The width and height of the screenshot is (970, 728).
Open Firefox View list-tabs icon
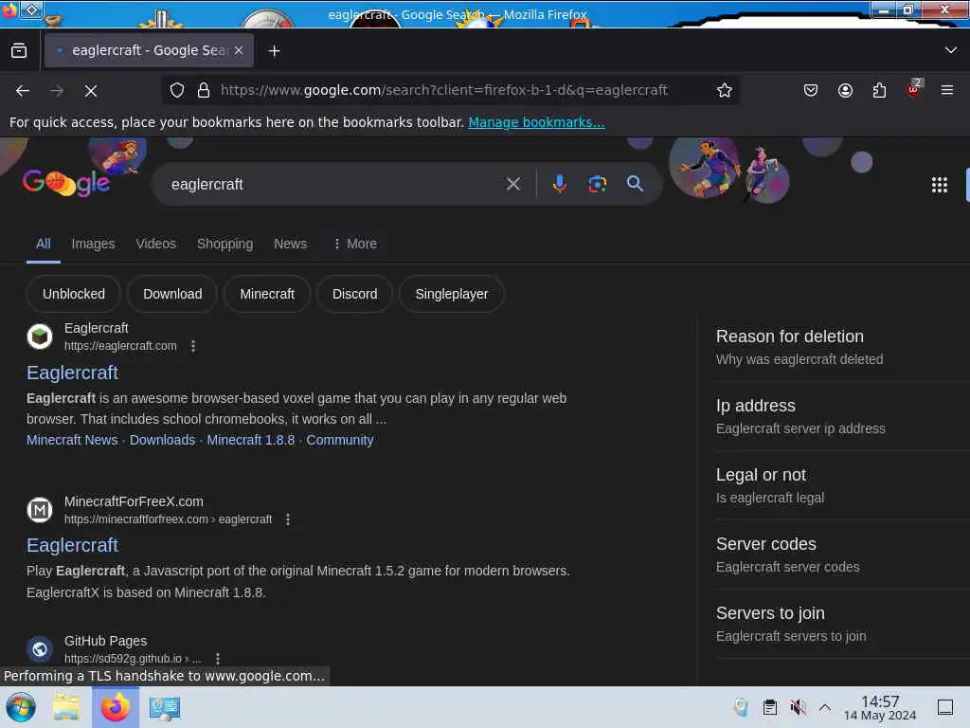click(19, 51)
